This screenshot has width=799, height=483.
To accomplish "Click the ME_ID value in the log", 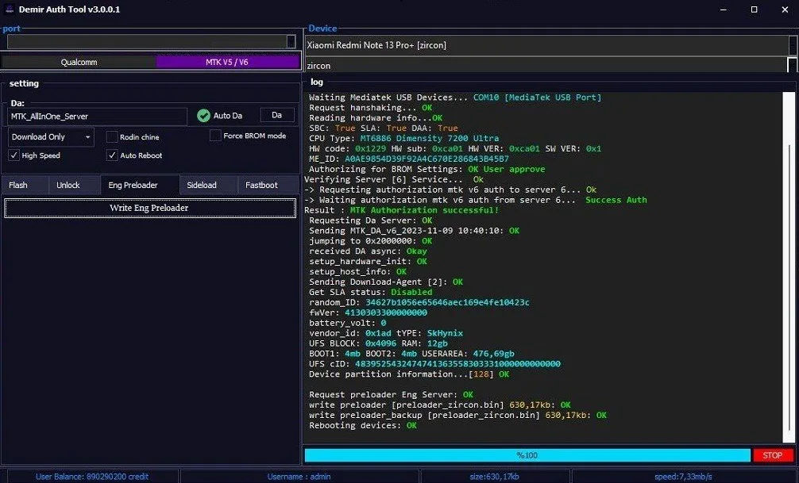I will point(427,159).
